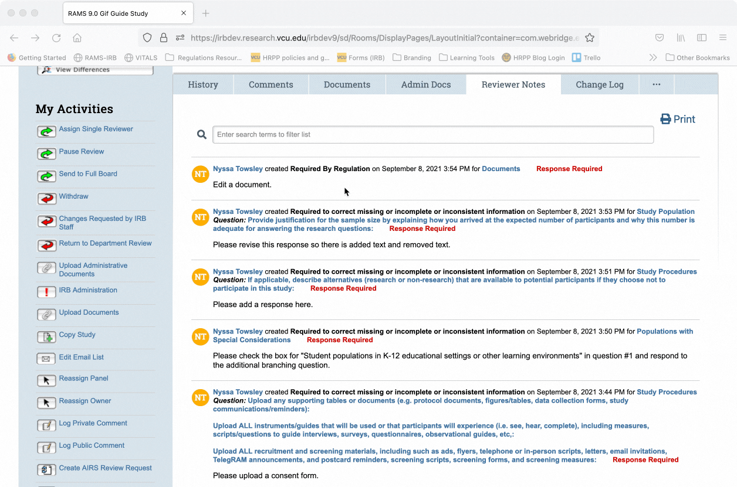Viewport: 737px width, 487px height.
Task: Click the Print icon
Action: pos(665,119)
